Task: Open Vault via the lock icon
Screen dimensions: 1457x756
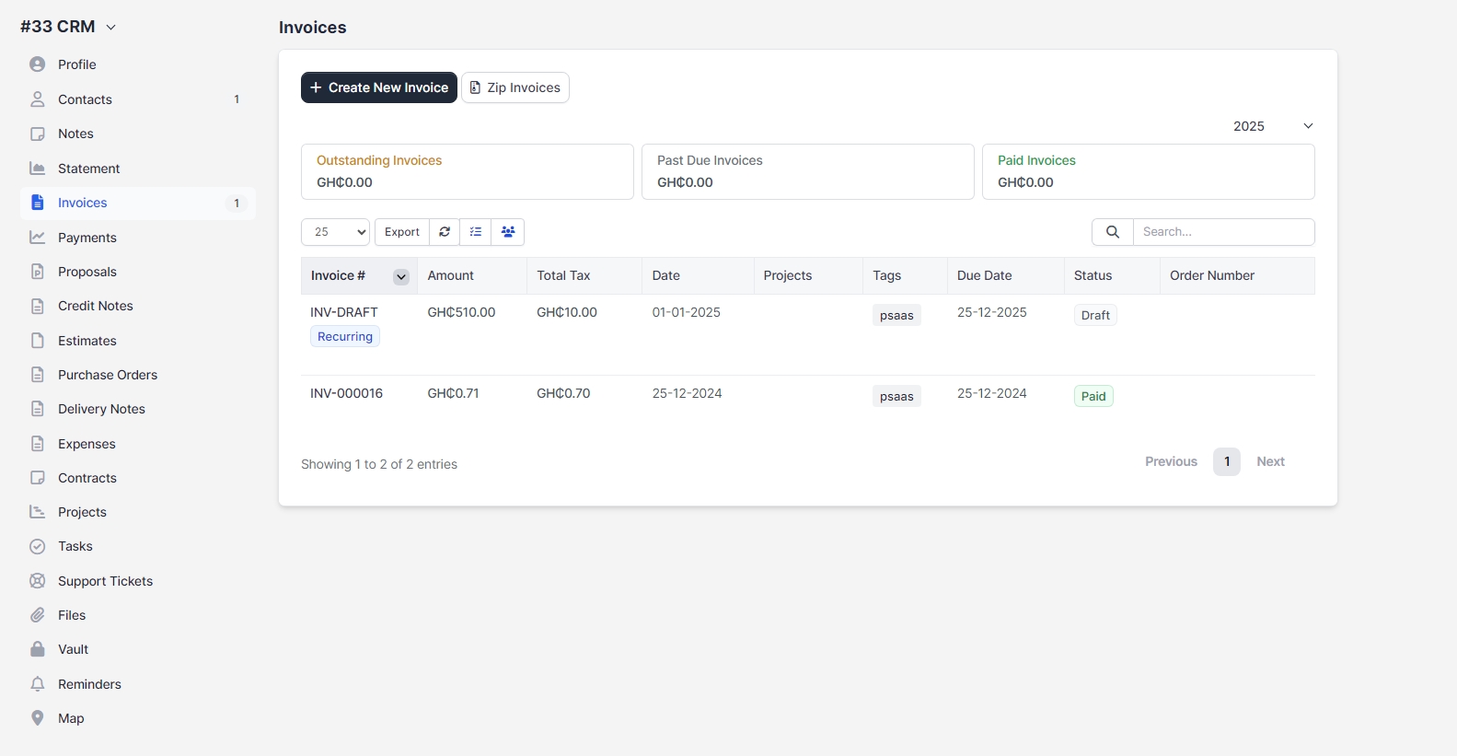Action: (38, 649)
